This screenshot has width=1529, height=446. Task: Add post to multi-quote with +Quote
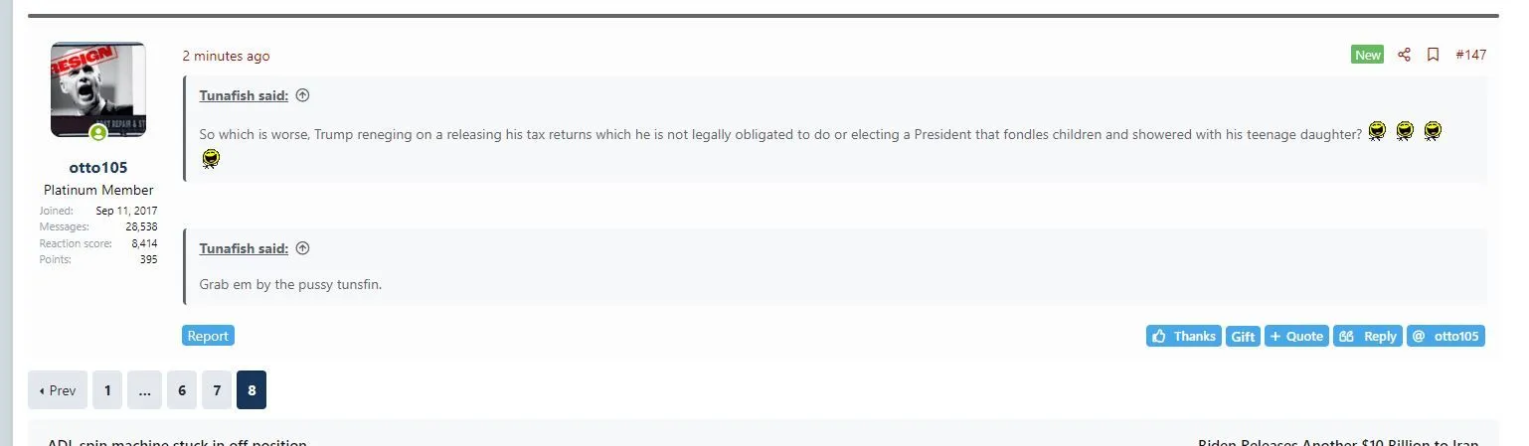pos(1296,336)
